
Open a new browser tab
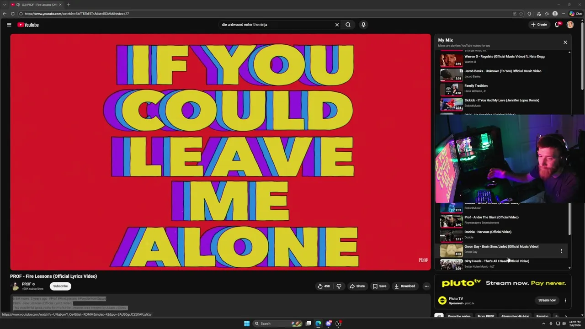click(x=68, y=5)
